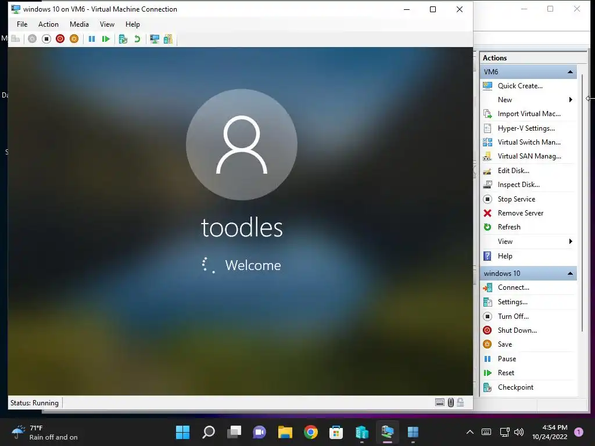Image resolution: width=595 pixels, height=446 pixels.
Task: Click the red Shut Down toolbar icon
Action: tap(60, 39)
